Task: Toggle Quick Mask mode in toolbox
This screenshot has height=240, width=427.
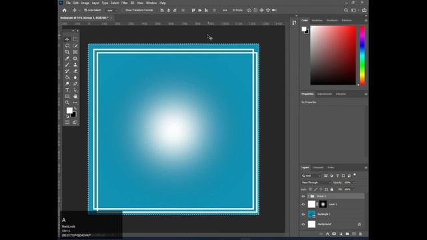Action: [67, 123]
